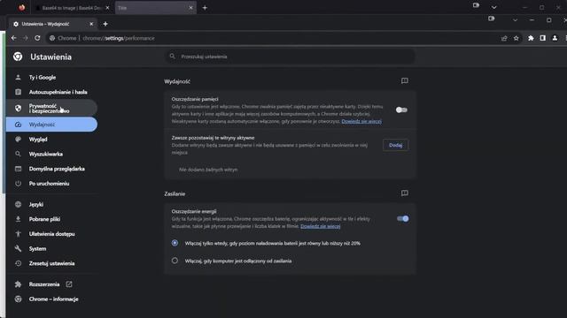Disable the Oszczędzanie energii toggle
The height and width of the screenshot is (318, 567).
click(x=402, y=218)
